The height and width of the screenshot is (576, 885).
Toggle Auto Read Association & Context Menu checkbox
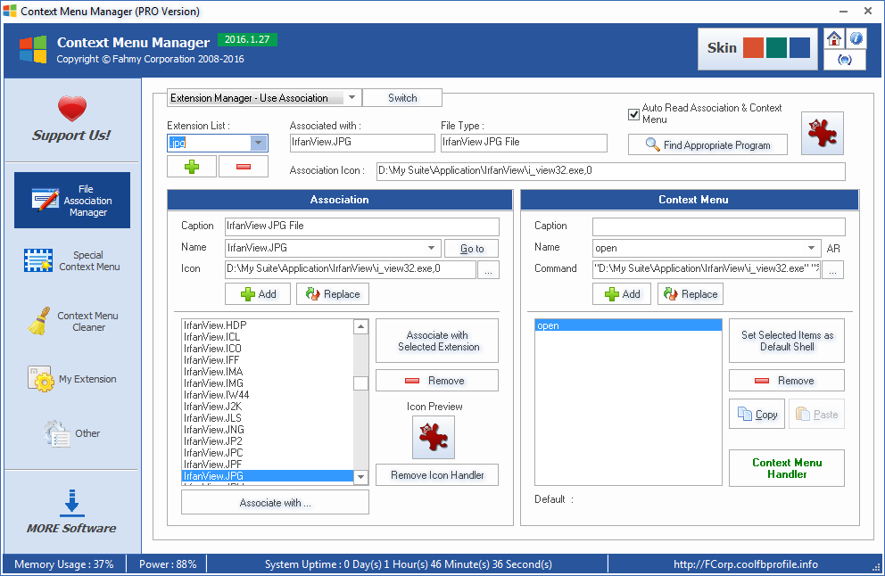(633, 114)
